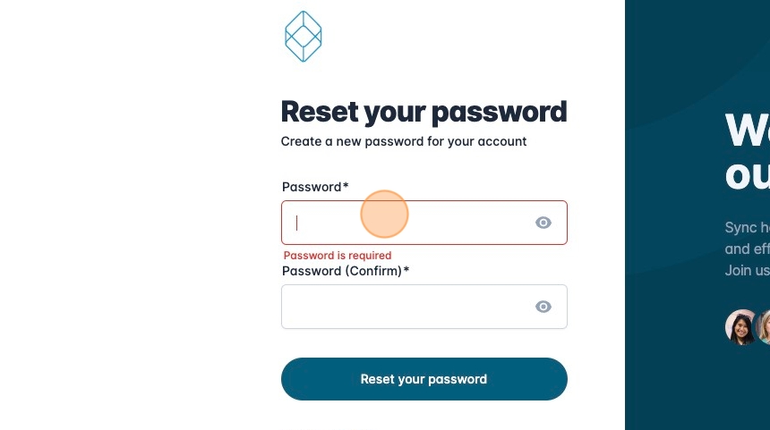Click "Create a new password for your account" subtitle
Screen dimensions: 770x430
[x=404, y=141]
